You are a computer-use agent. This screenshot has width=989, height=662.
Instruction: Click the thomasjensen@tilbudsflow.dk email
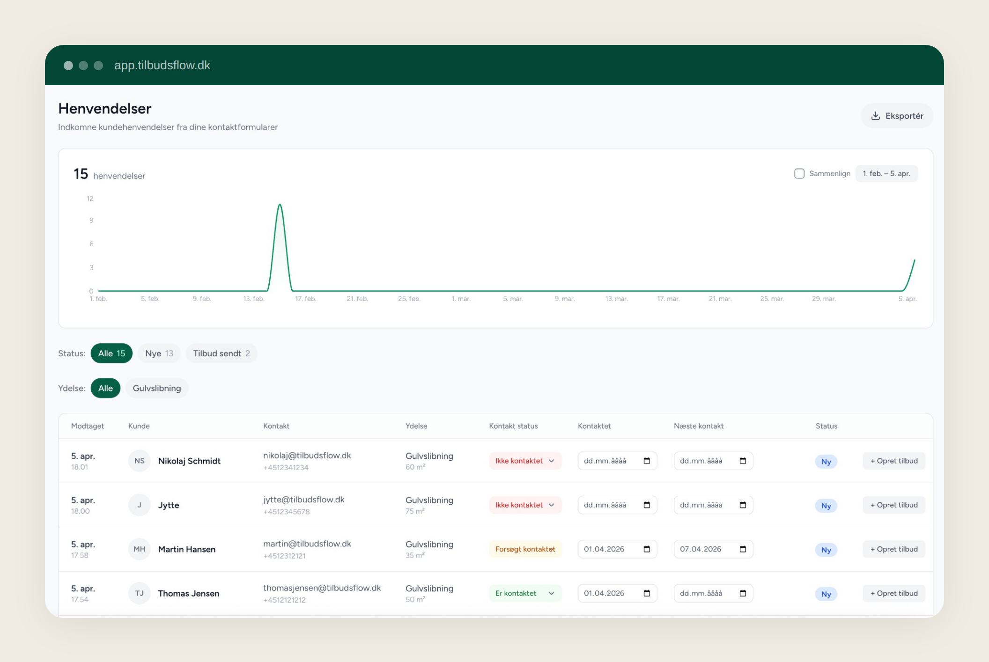[x=322, y=588]
